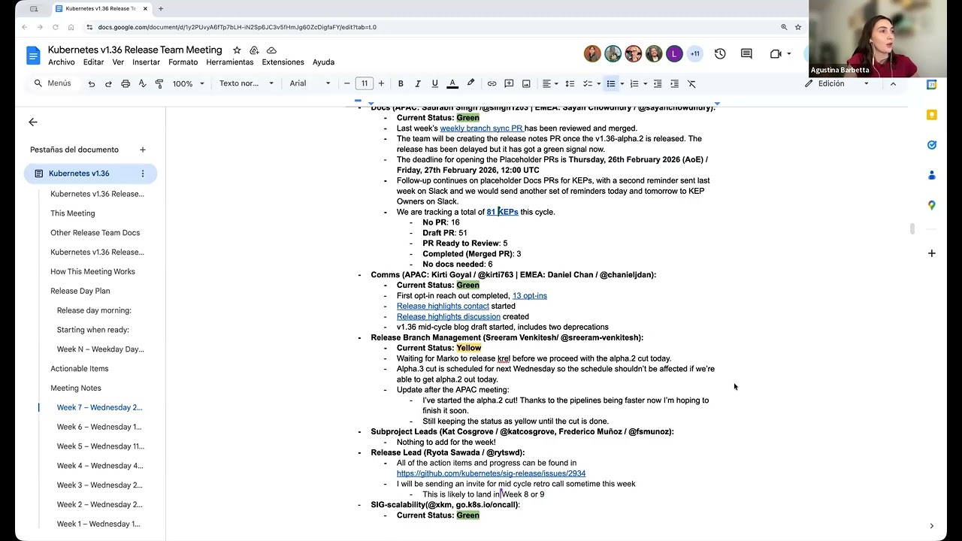Open the weekly branch sync PR link

pos(482,128)
